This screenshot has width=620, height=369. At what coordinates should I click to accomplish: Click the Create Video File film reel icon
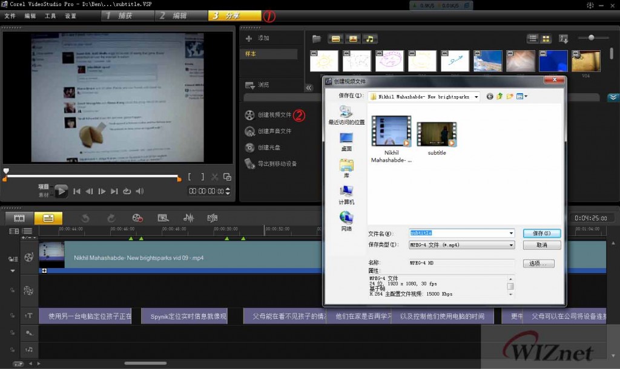pos(249,115)
